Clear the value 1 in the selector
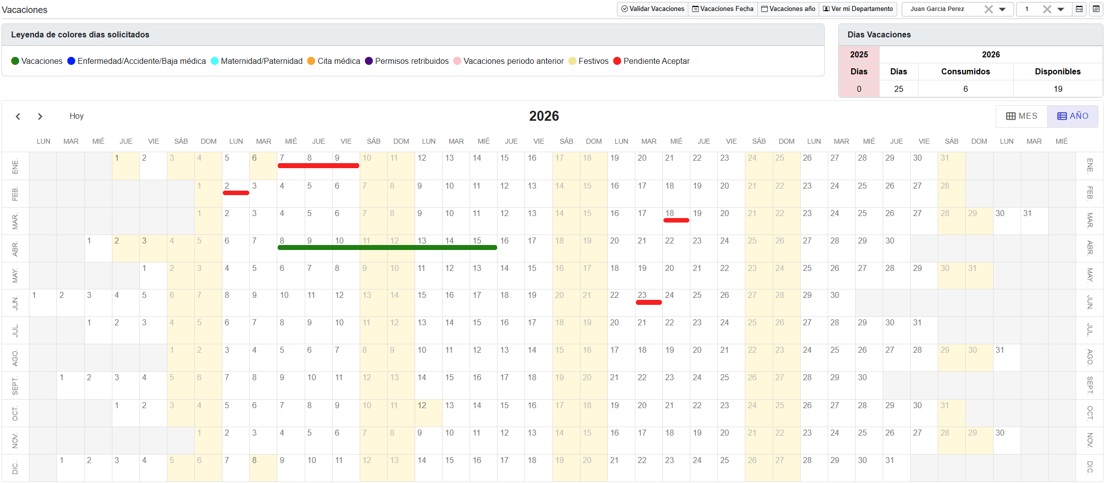Screen dimensions: 1105x483 pos(1047,9)
